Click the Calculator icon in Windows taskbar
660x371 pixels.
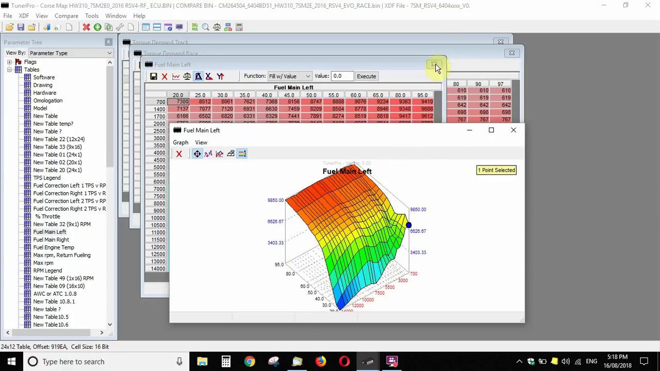(x=226, y=361)
